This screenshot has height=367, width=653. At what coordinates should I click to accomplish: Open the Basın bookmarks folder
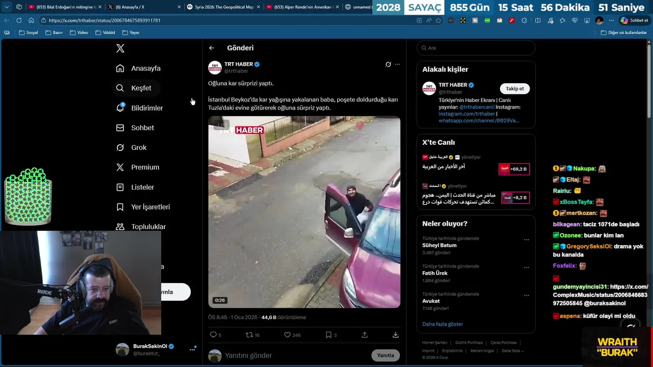point(54,33)
